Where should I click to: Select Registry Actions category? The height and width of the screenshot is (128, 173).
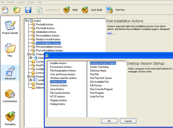[58, 100]
